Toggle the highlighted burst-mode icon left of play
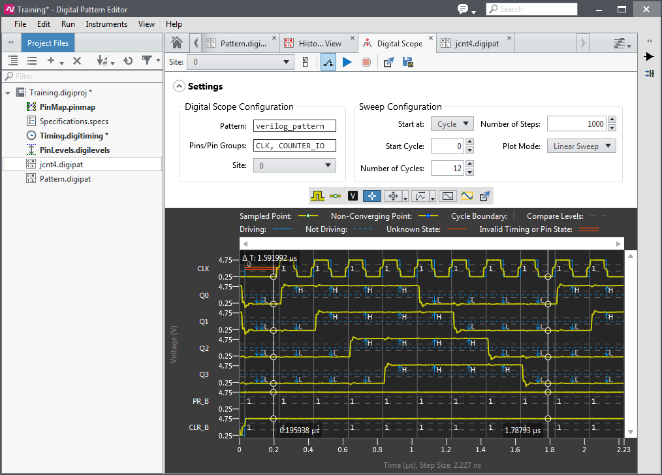 coord(328,62)
